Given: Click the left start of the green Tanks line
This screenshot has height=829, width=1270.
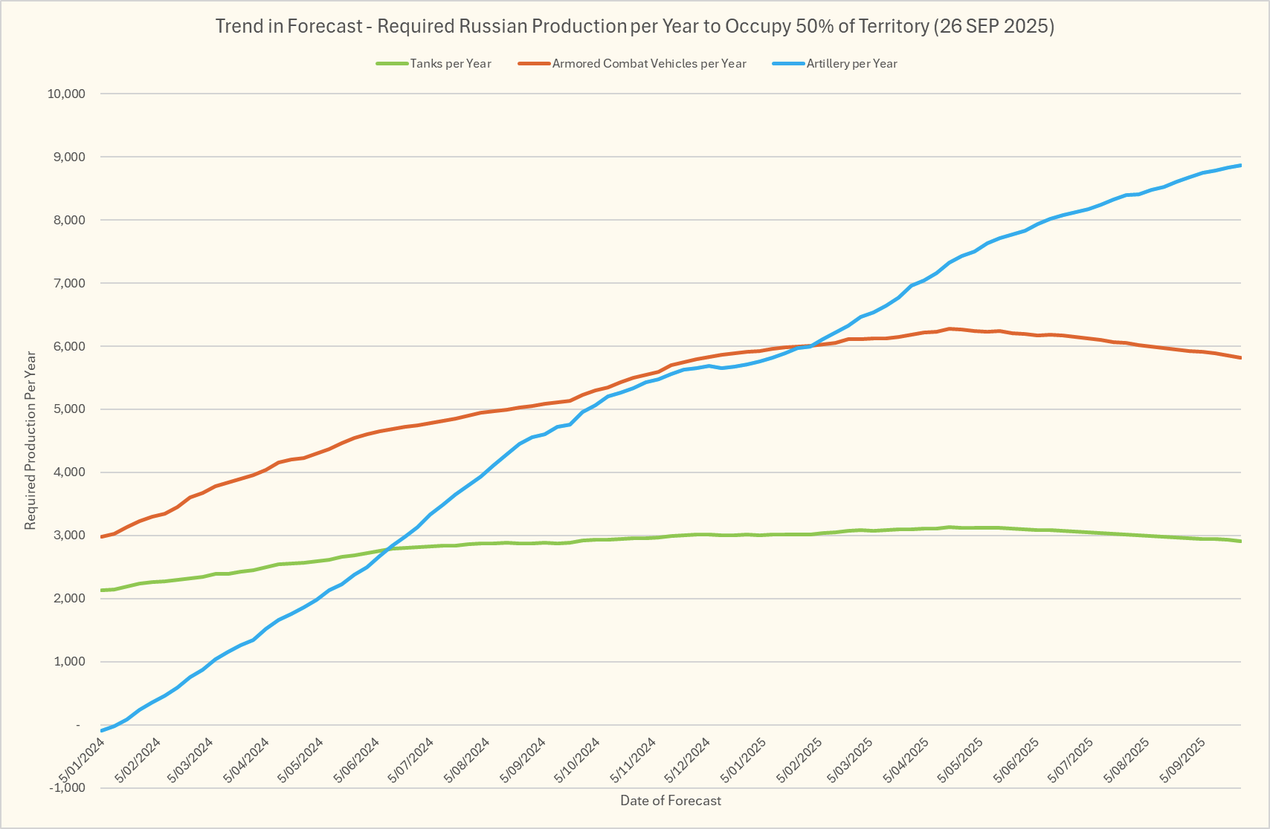Looking at the screenshot, I should tap(102, 590).
